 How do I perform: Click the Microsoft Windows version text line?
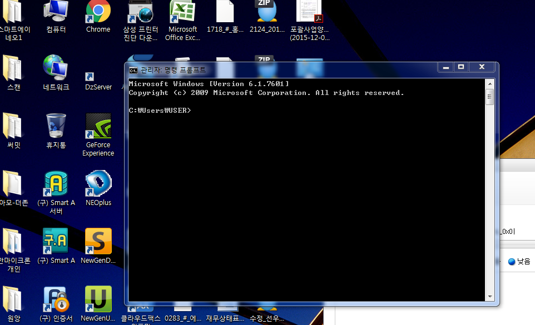209,84
